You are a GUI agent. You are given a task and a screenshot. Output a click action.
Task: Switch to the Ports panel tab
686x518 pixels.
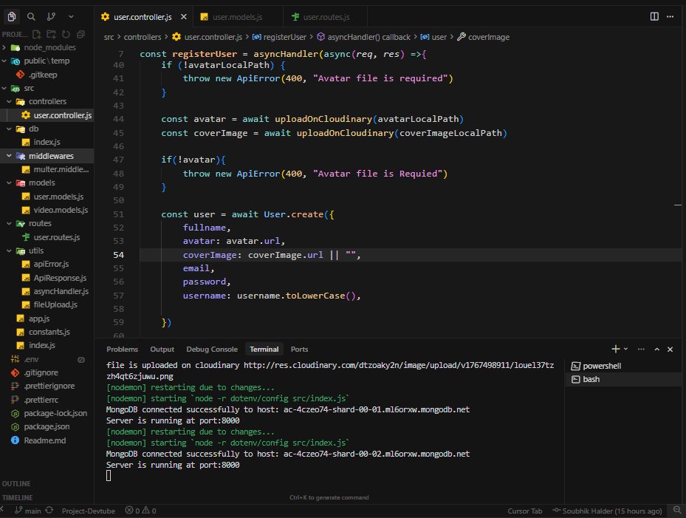tap(299, 349)
